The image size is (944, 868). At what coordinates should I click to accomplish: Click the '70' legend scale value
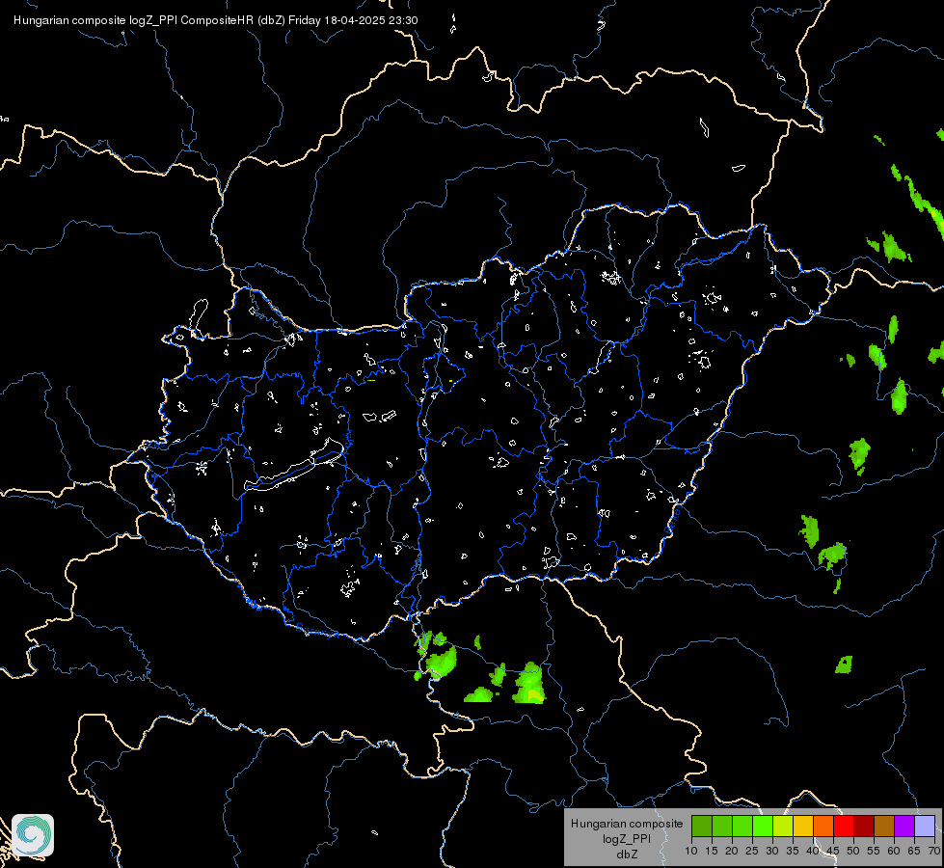point(934,852)
